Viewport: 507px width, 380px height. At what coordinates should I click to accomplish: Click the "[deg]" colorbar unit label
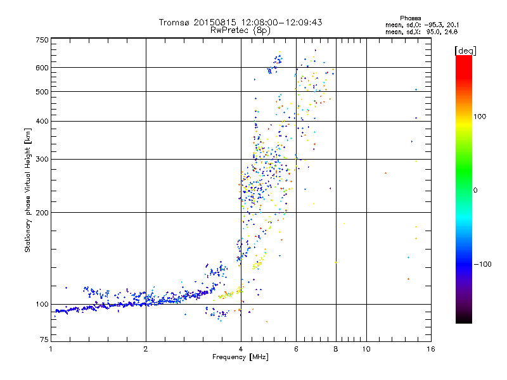click(465, 51)
